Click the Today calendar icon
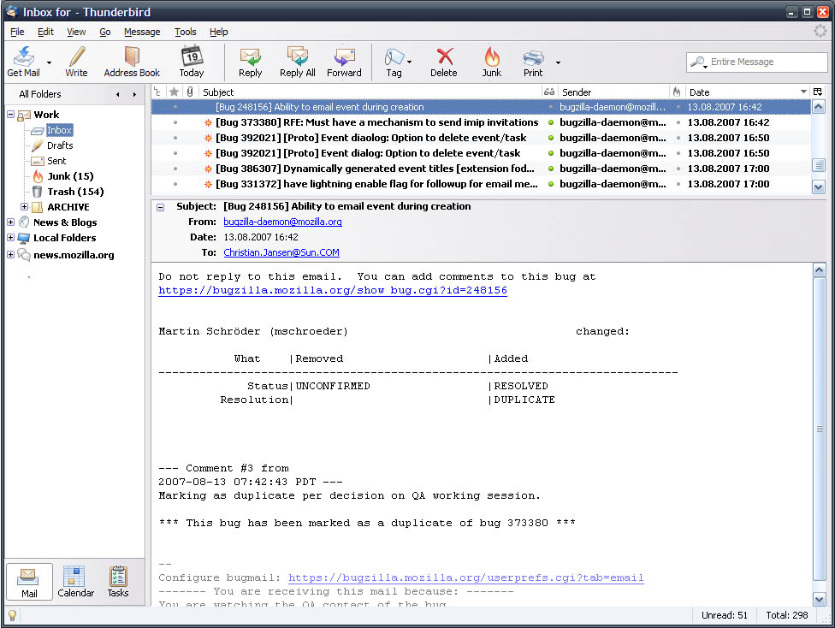This screenshot has width=835, height=628. 191,62
